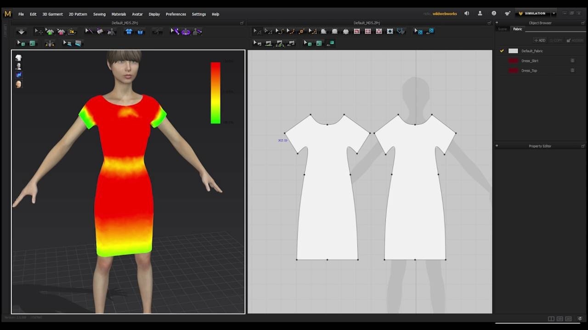Activate the Free Sewing tool

[x=279, y=43]
